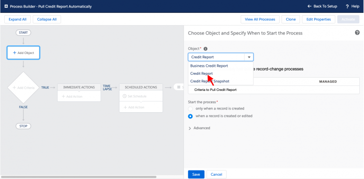364x179 pixels.
Task: Click the SCHEDULED ACTIONS header
Action: (141, 88)
